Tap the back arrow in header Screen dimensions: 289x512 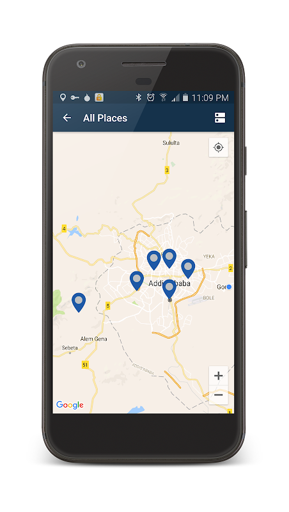pos(67,118)
